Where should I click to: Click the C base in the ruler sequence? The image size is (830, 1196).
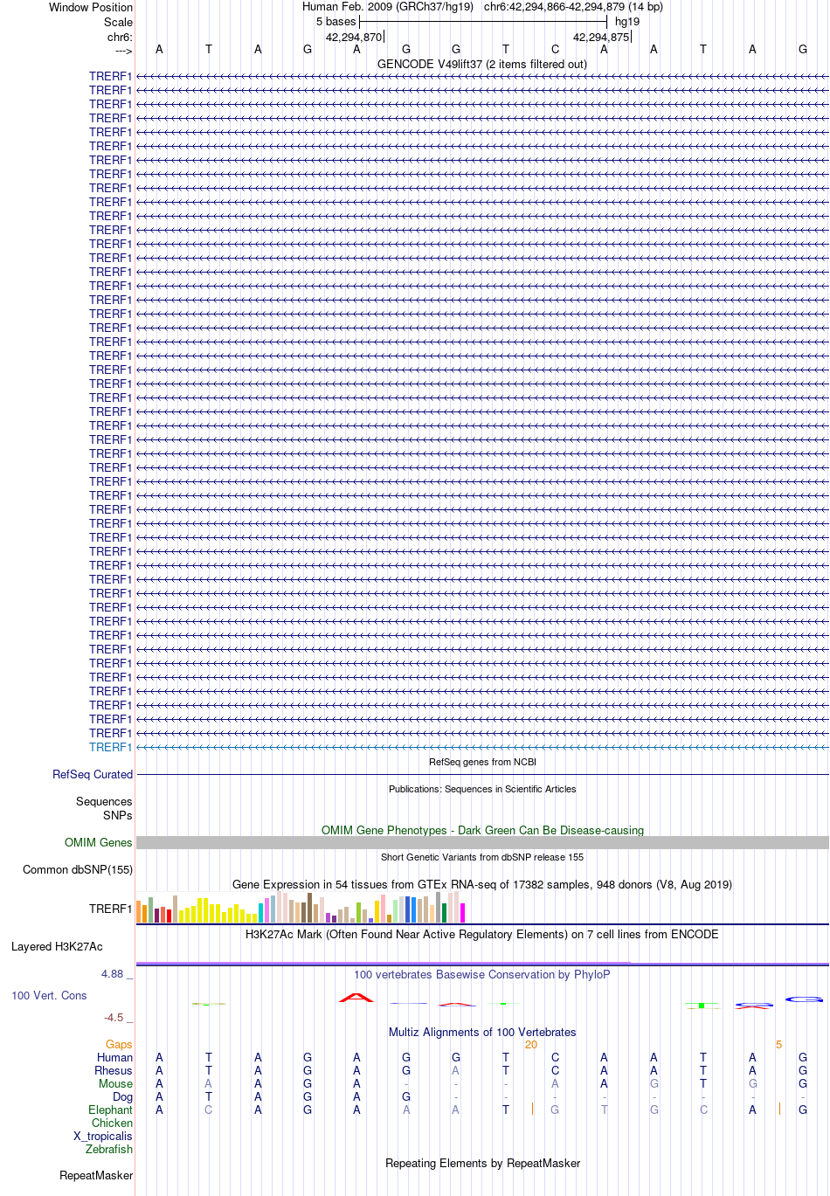click(x=555, y=50)
